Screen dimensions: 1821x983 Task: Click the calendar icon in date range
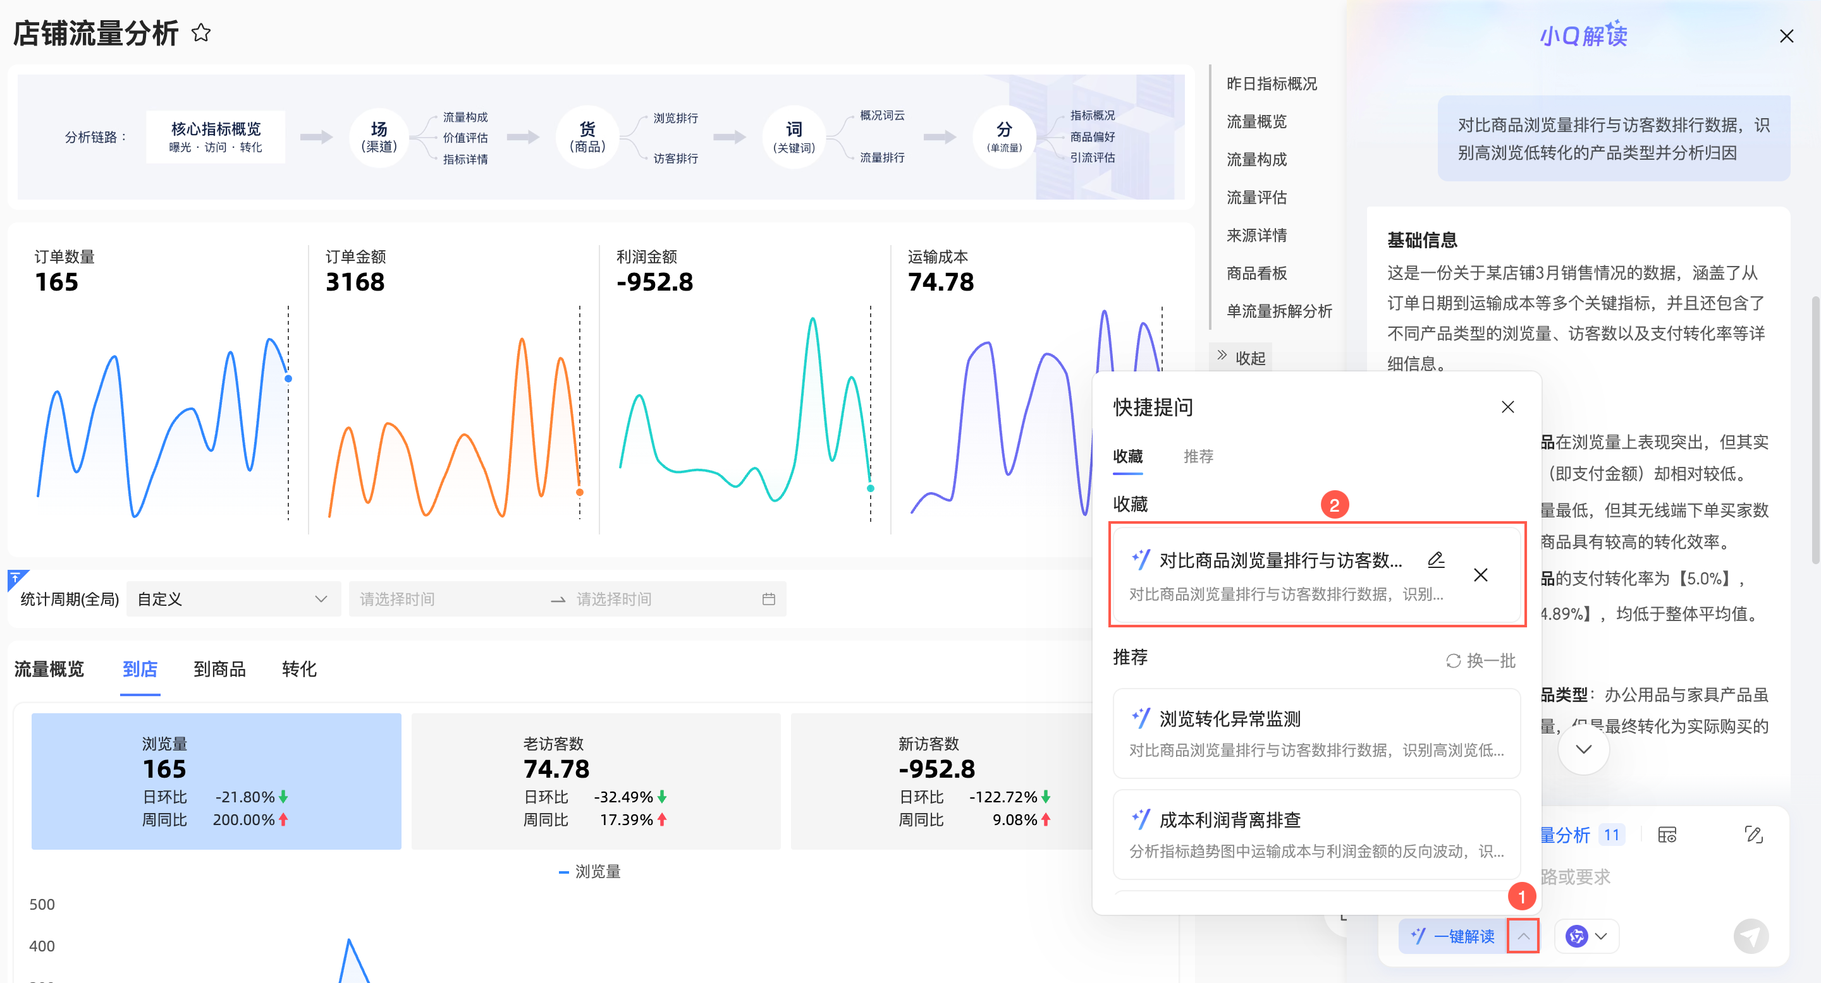pos(768,599)
